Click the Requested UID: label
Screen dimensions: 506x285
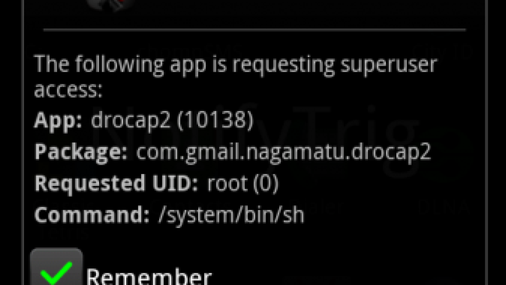click(x=116, y=184)
